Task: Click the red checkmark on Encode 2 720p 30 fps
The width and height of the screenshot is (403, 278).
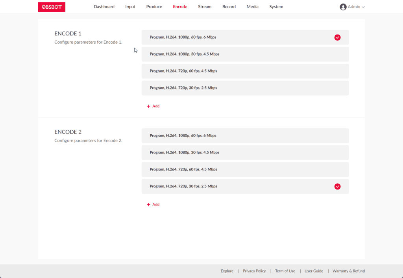Action: click(337, 187)
